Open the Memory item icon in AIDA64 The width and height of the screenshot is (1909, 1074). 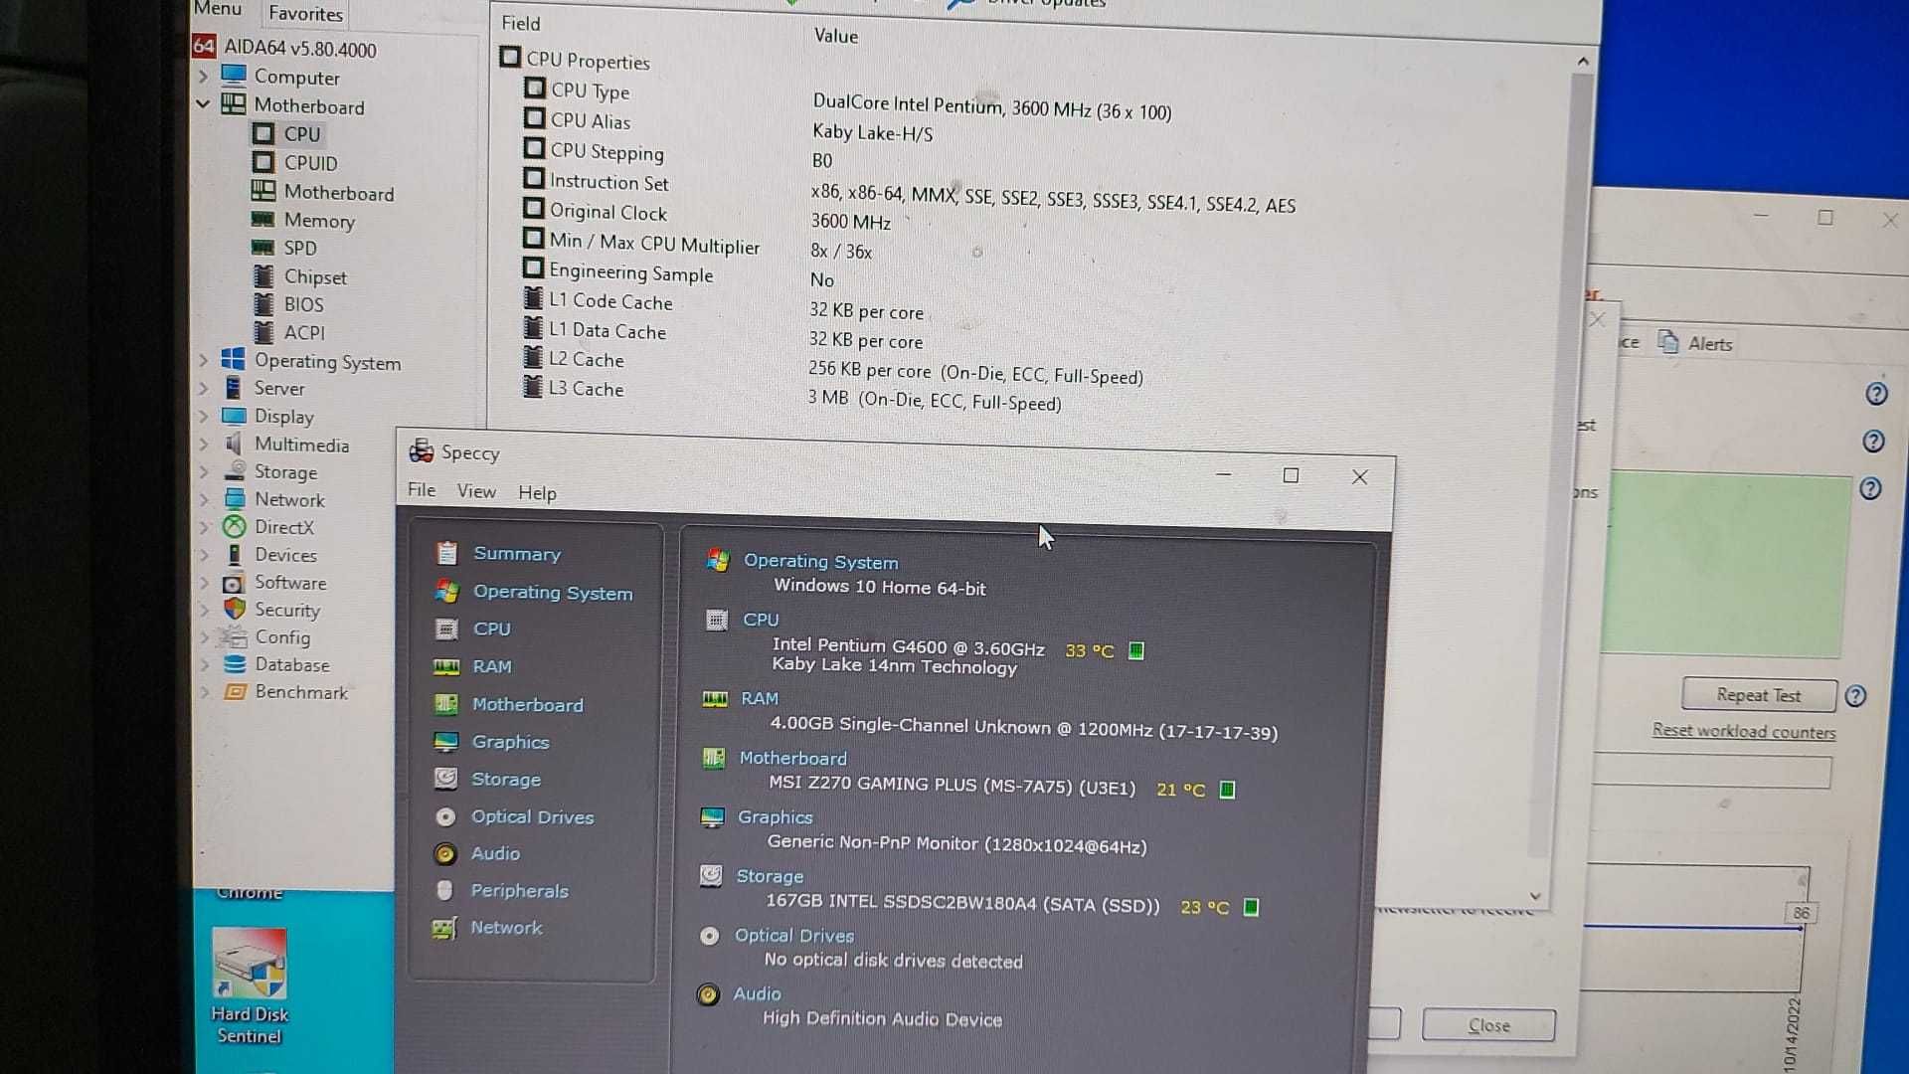click(263, 220)
